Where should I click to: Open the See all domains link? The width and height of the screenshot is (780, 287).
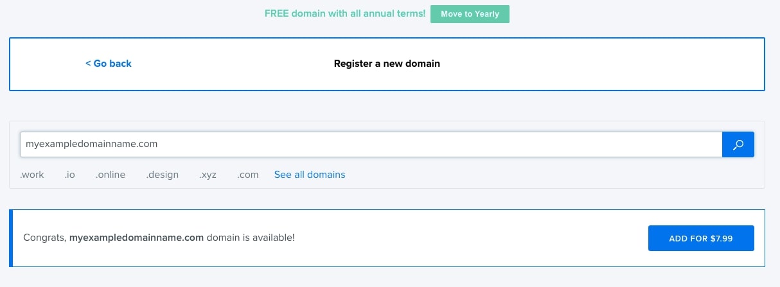point(310,175)
